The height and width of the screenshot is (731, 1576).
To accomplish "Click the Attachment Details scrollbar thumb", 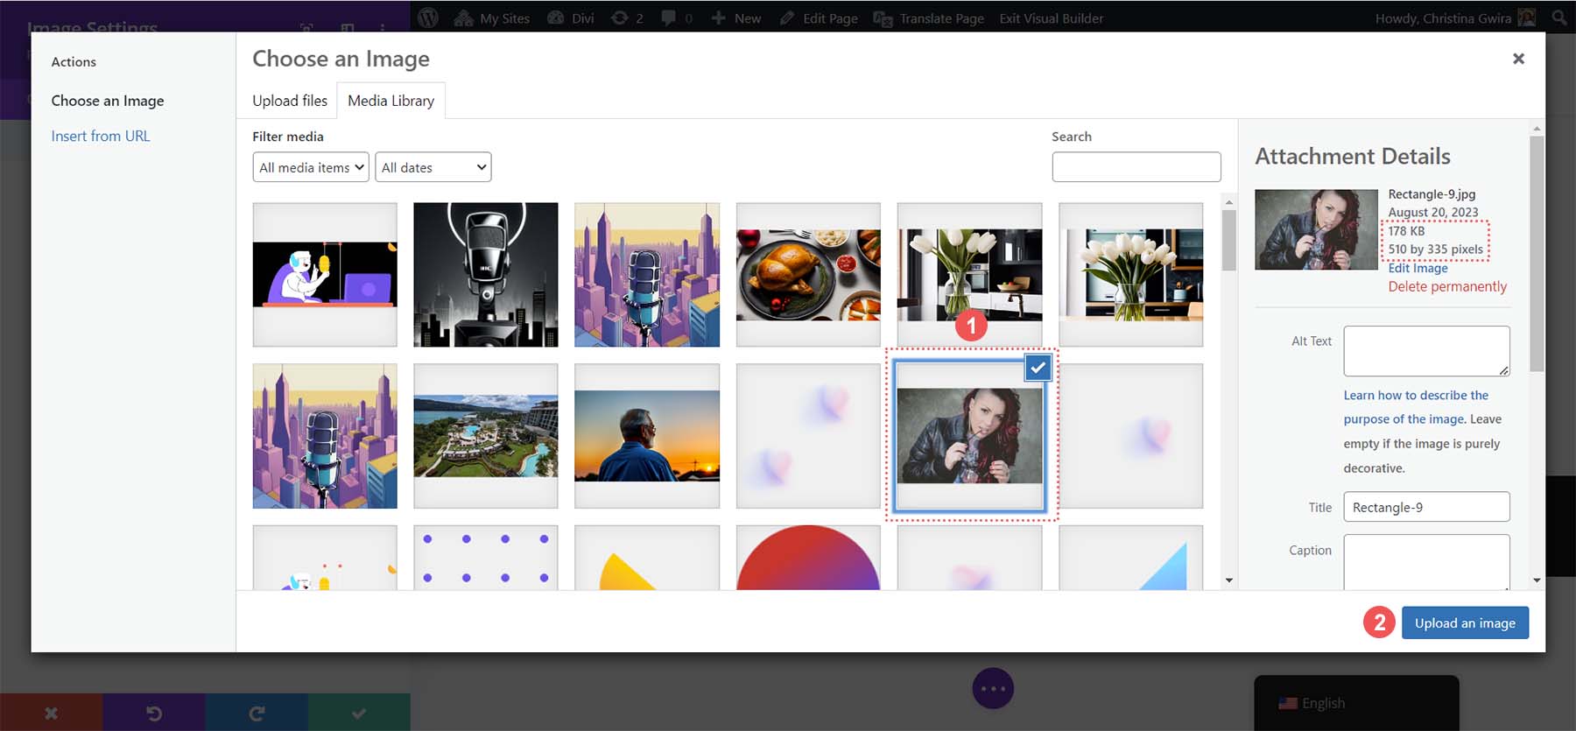I will point(1537,254).
